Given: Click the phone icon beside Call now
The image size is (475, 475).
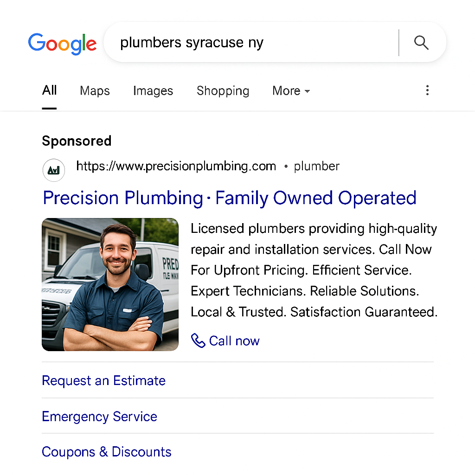Looking at the screenshot, I should coord(198,341).
